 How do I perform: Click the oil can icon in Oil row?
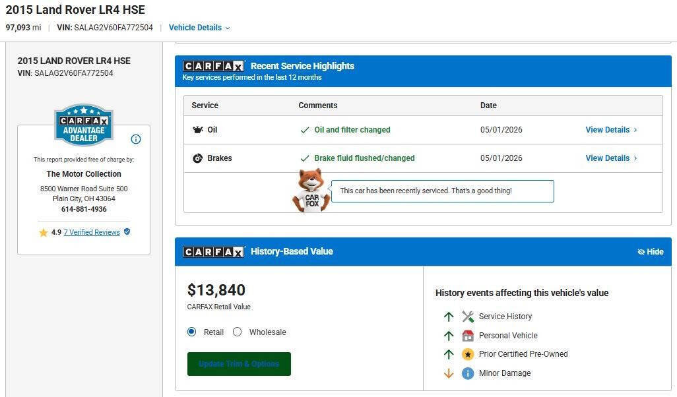pos(198,130)
